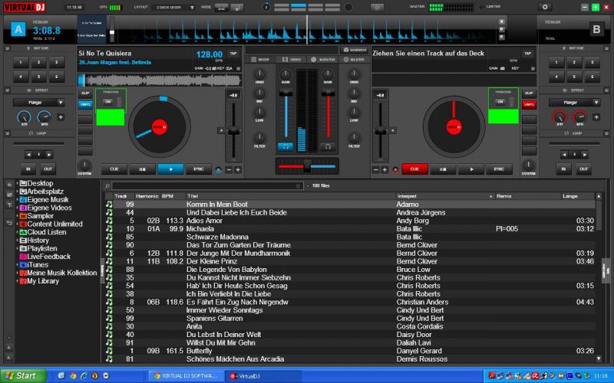Click the TAP tempo button on deck A
Viewport: 614px width, 383px height.
tap(233, 54)
